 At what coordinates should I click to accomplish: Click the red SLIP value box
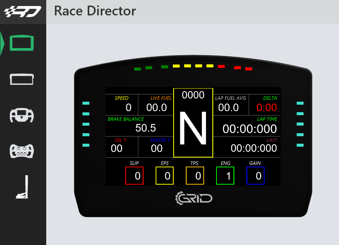pyautogui.click(x=134, y=176)
